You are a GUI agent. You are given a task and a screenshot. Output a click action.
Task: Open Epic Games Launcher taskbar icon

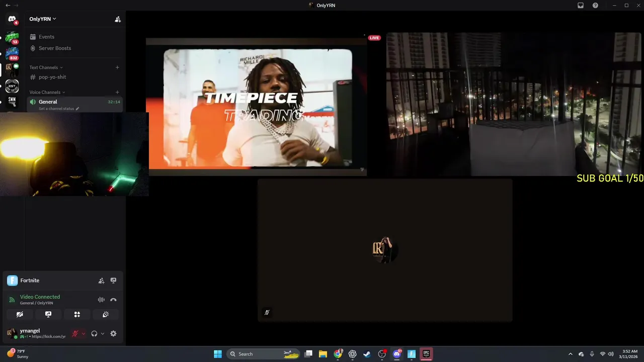(x=426, y=354)
